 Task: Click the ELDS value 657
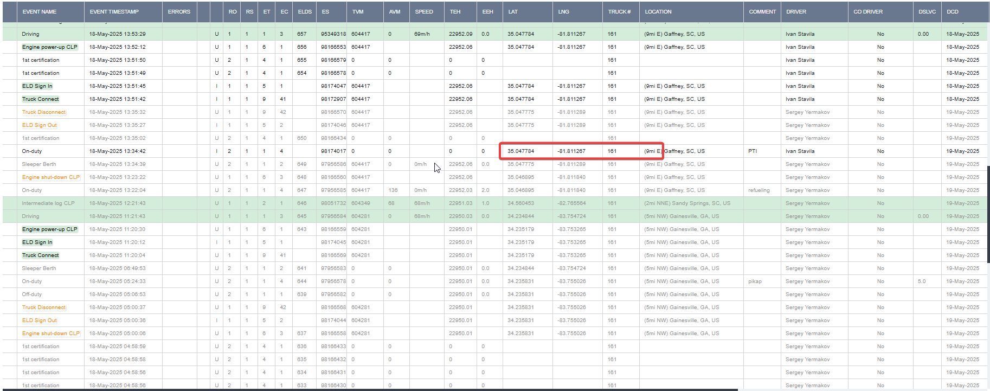tap(302, 34)
